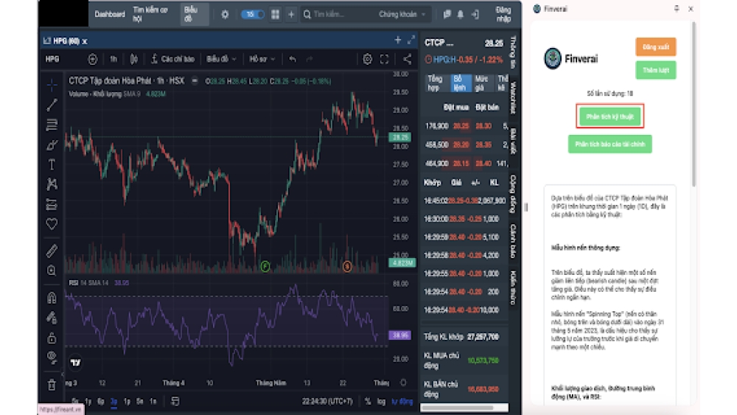Select the ruler measure tool

(52, 251)
